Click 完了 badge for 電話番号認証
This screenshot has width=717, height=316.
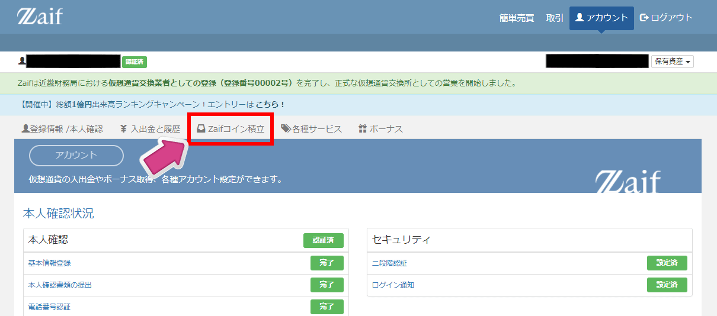coord(327,307)
